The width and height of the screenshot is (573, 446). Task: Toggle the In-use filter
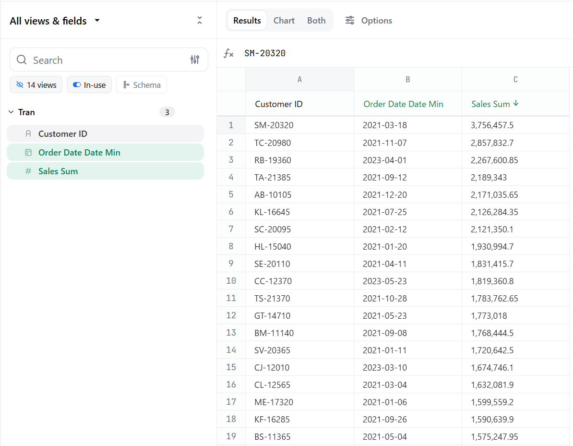coord(89,84)
